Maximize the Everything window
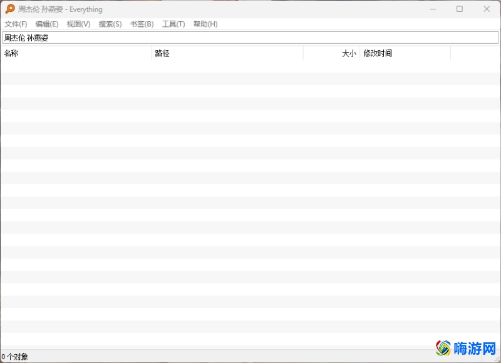The width and height of the screenshot is (501, 363). coord(460,9)
